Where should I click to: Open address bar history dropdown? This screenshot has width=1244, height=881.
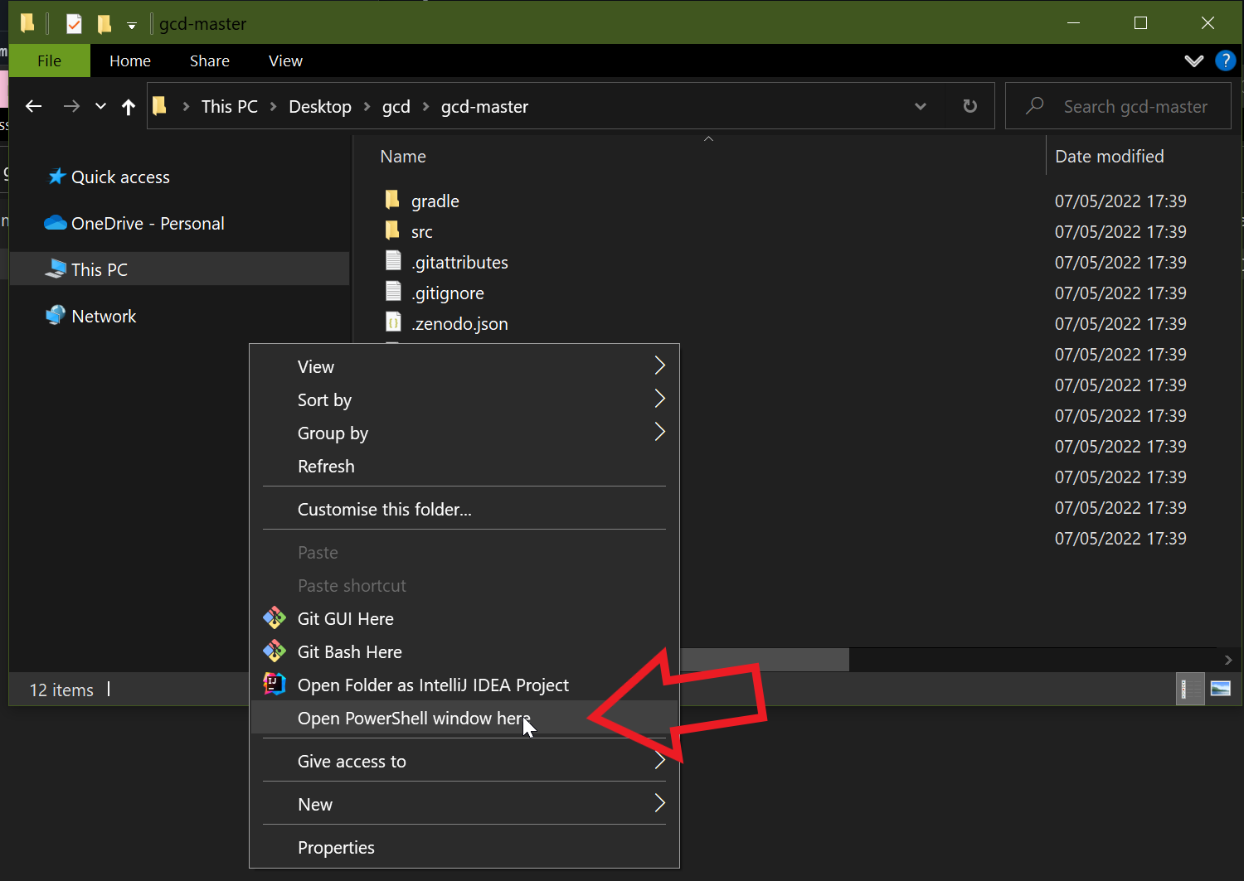click(920, 106)
